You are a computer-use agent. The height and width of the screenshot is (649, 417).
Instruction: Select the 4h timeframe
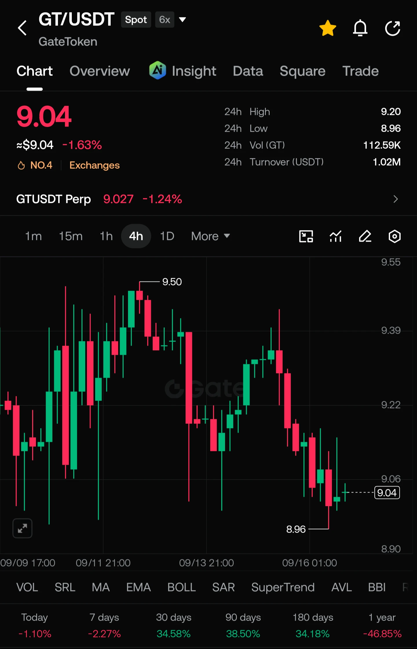click(136, 236)
